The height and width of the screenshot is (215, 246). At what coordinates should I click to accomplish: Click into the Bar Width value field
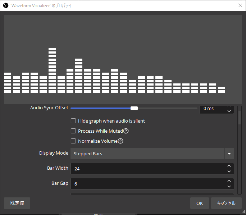(147, 169)
